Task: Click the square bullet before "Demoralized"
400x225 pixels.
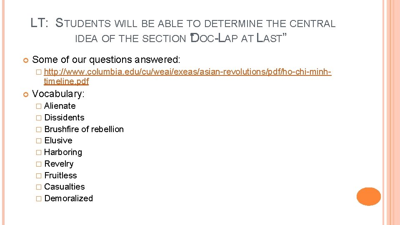Action: coord(38,199)
